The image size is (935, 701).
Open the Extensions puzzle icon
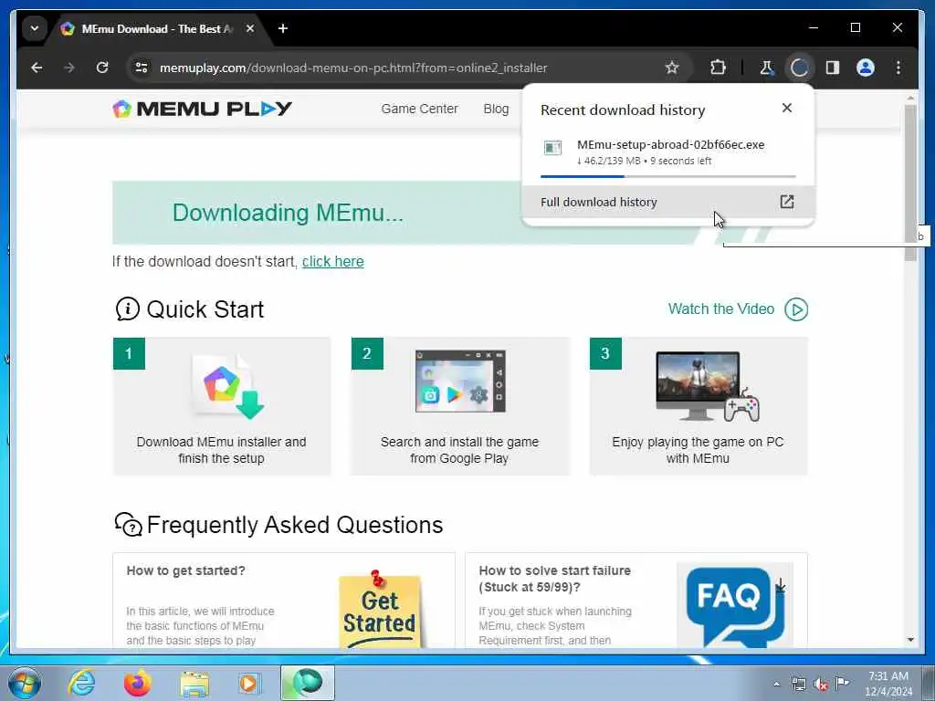coord(718,68)
